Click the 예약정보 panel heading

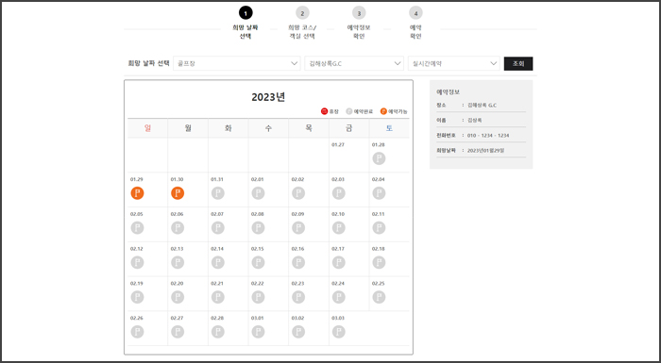pyautogui.click(x=449, y=91)
